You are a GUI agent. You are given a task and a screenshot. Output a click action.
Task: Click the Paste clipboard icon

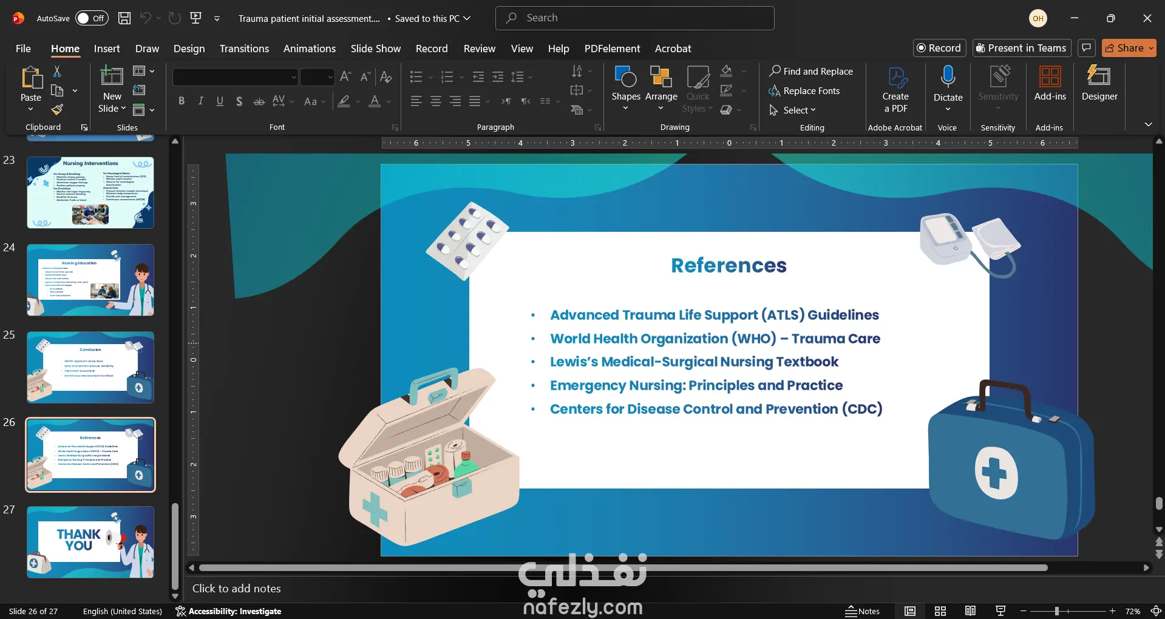point(31,78)
